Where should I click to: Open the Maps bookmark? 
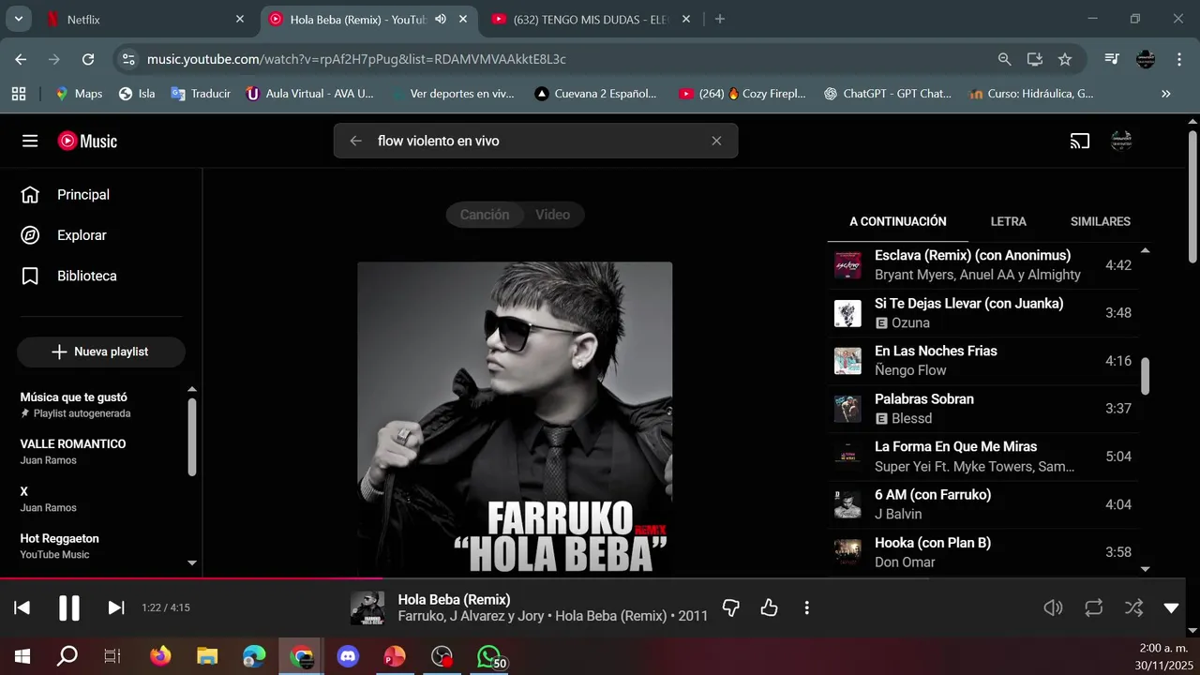click(x=78, y=94)
